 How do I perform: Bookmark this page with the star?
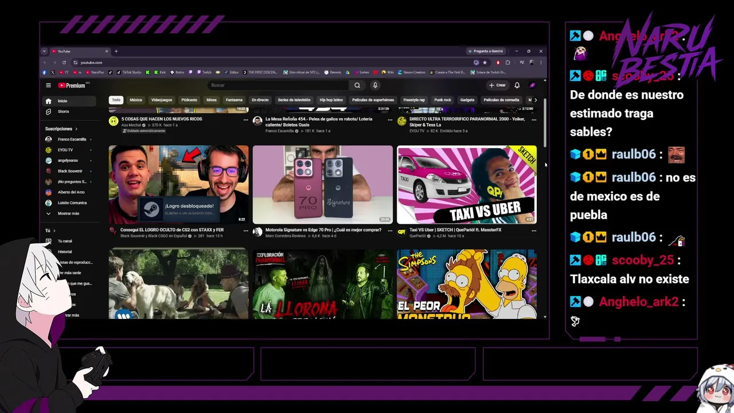pos(485,62)
